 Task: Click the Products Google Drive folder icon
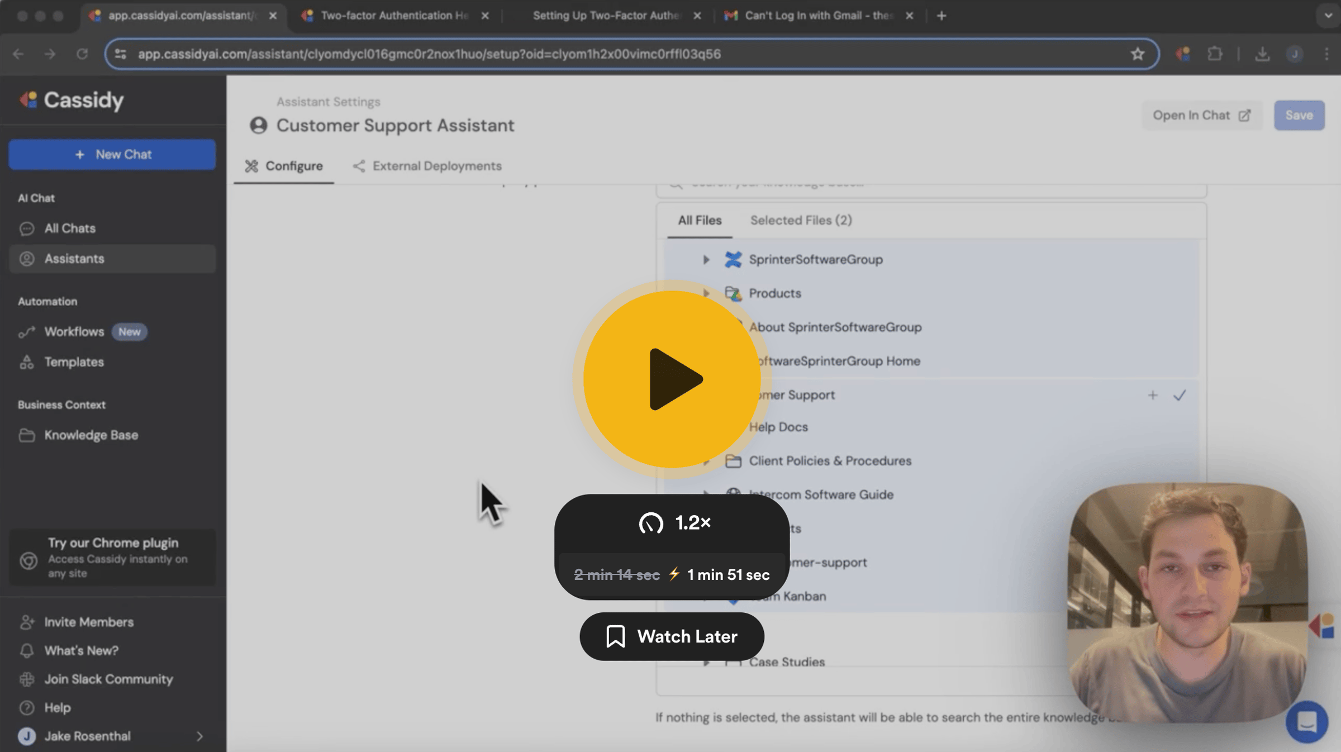tap(733, 293)
